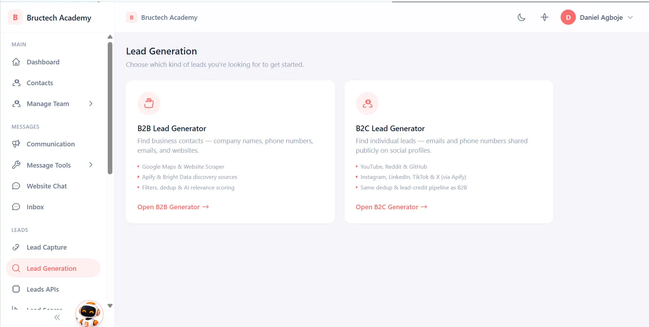649x327 pixels.
Task: Click sidebar scrollbar up arrow
Action: 110,37
